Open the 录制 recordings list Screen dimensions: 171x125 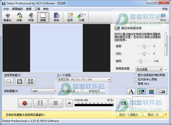point(56,17)
